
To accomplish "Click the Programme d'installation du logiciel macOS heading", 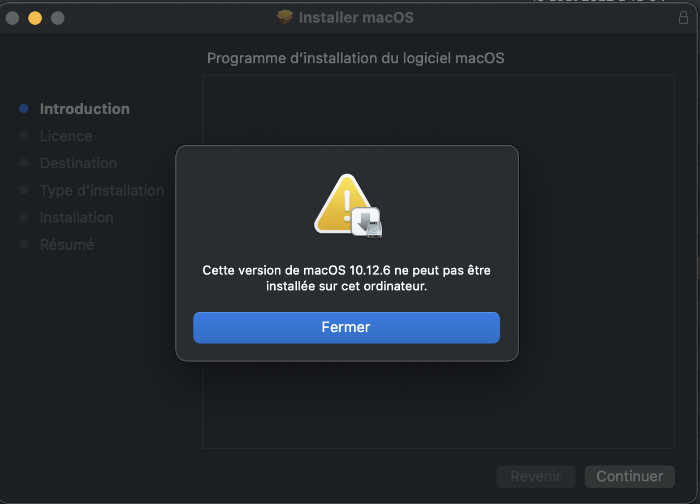I will click(x=356, y=58).
